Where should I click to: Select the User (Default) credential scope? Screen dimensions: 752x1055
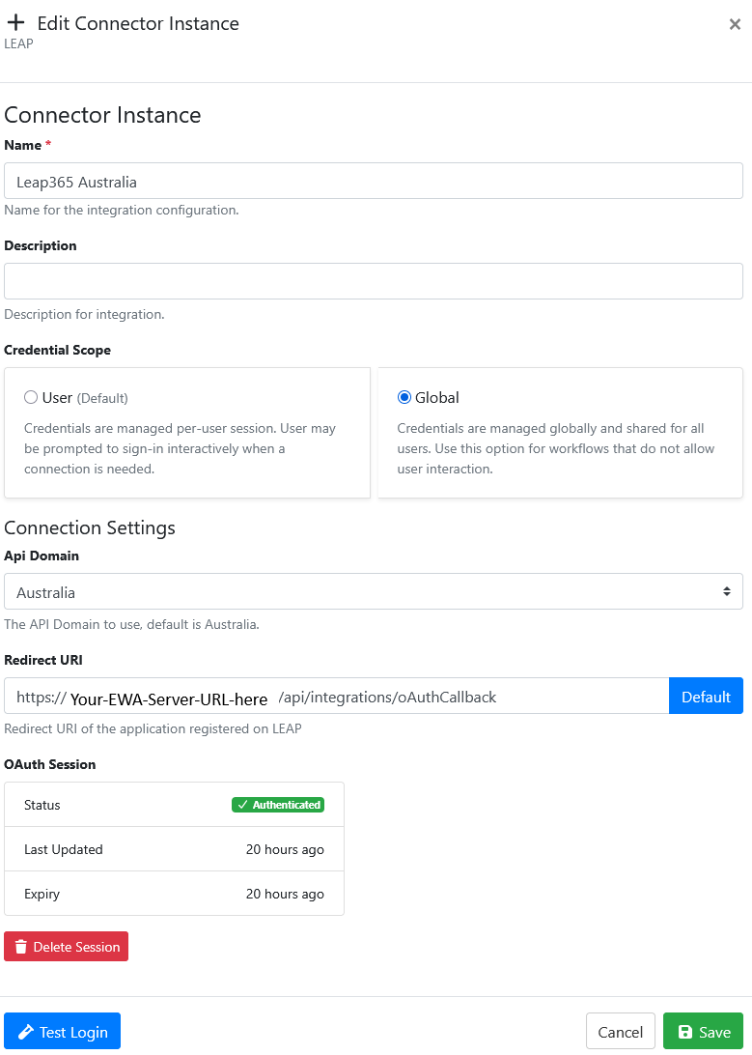click(31, 398)
